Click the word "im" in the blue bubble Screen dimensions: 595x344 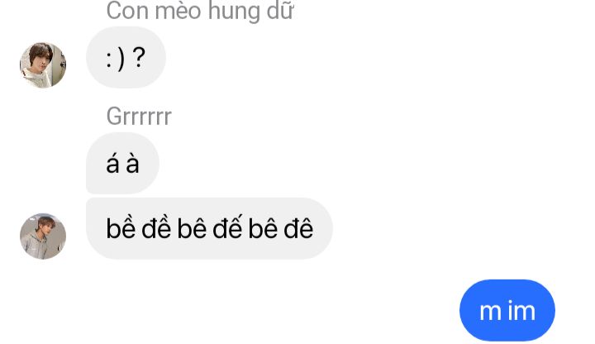coord(521,311)
